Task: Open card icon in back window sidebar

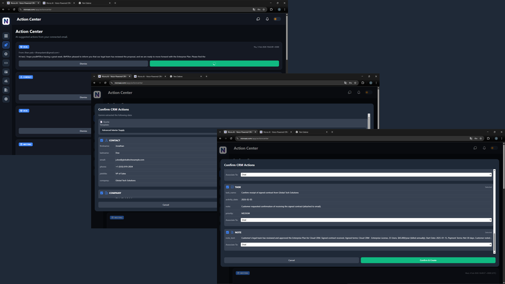Action: coord(6,72)
